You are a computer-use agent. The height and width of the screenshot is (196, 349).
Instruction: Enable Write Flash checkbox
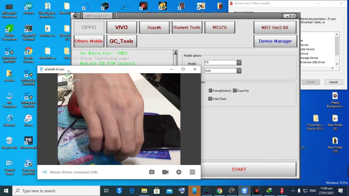(x=210, y=99)
